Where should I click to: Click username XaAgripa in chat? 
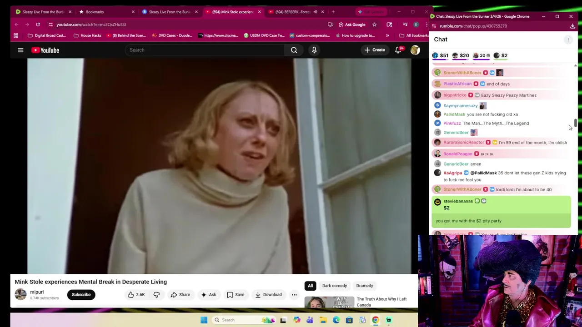[x=452, y=173]
